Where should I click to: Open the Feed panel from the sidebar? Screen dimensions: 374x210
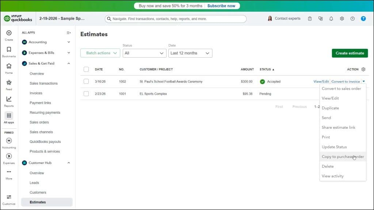(8, 83)
